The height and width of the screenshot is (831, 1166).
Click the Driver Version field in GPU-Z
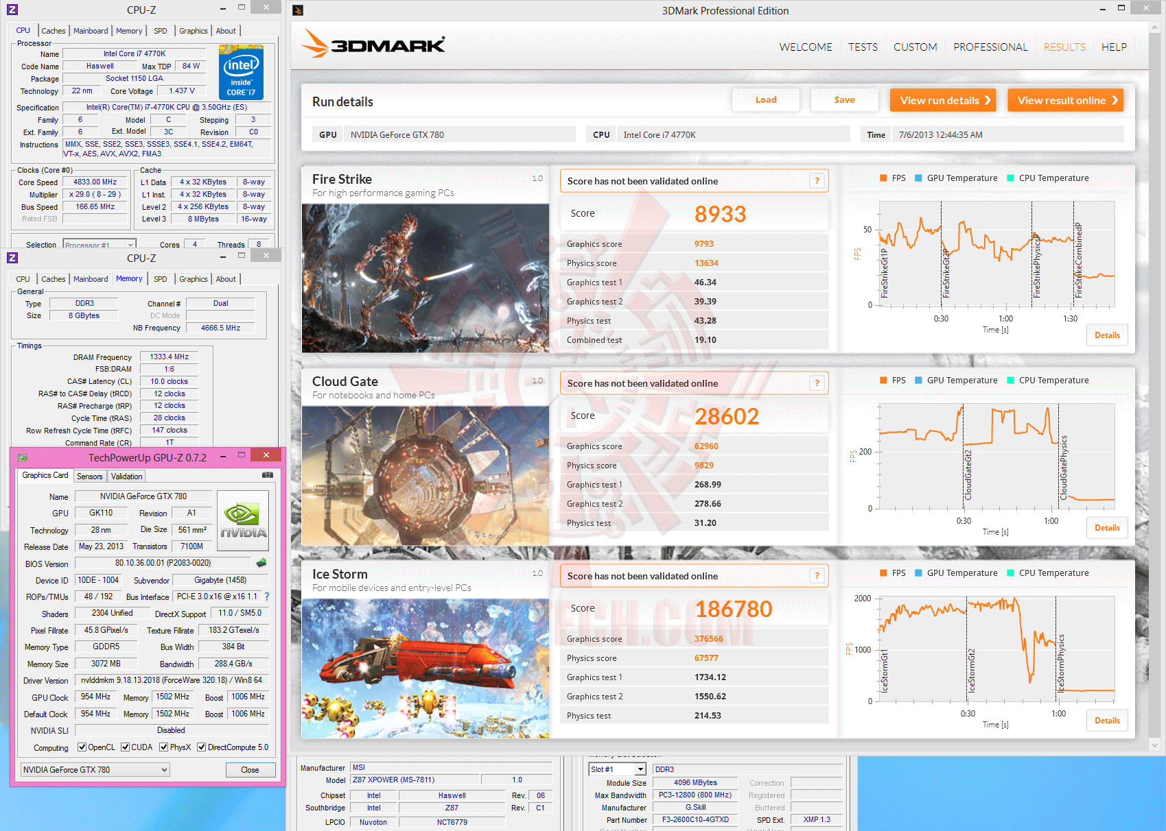172,680
